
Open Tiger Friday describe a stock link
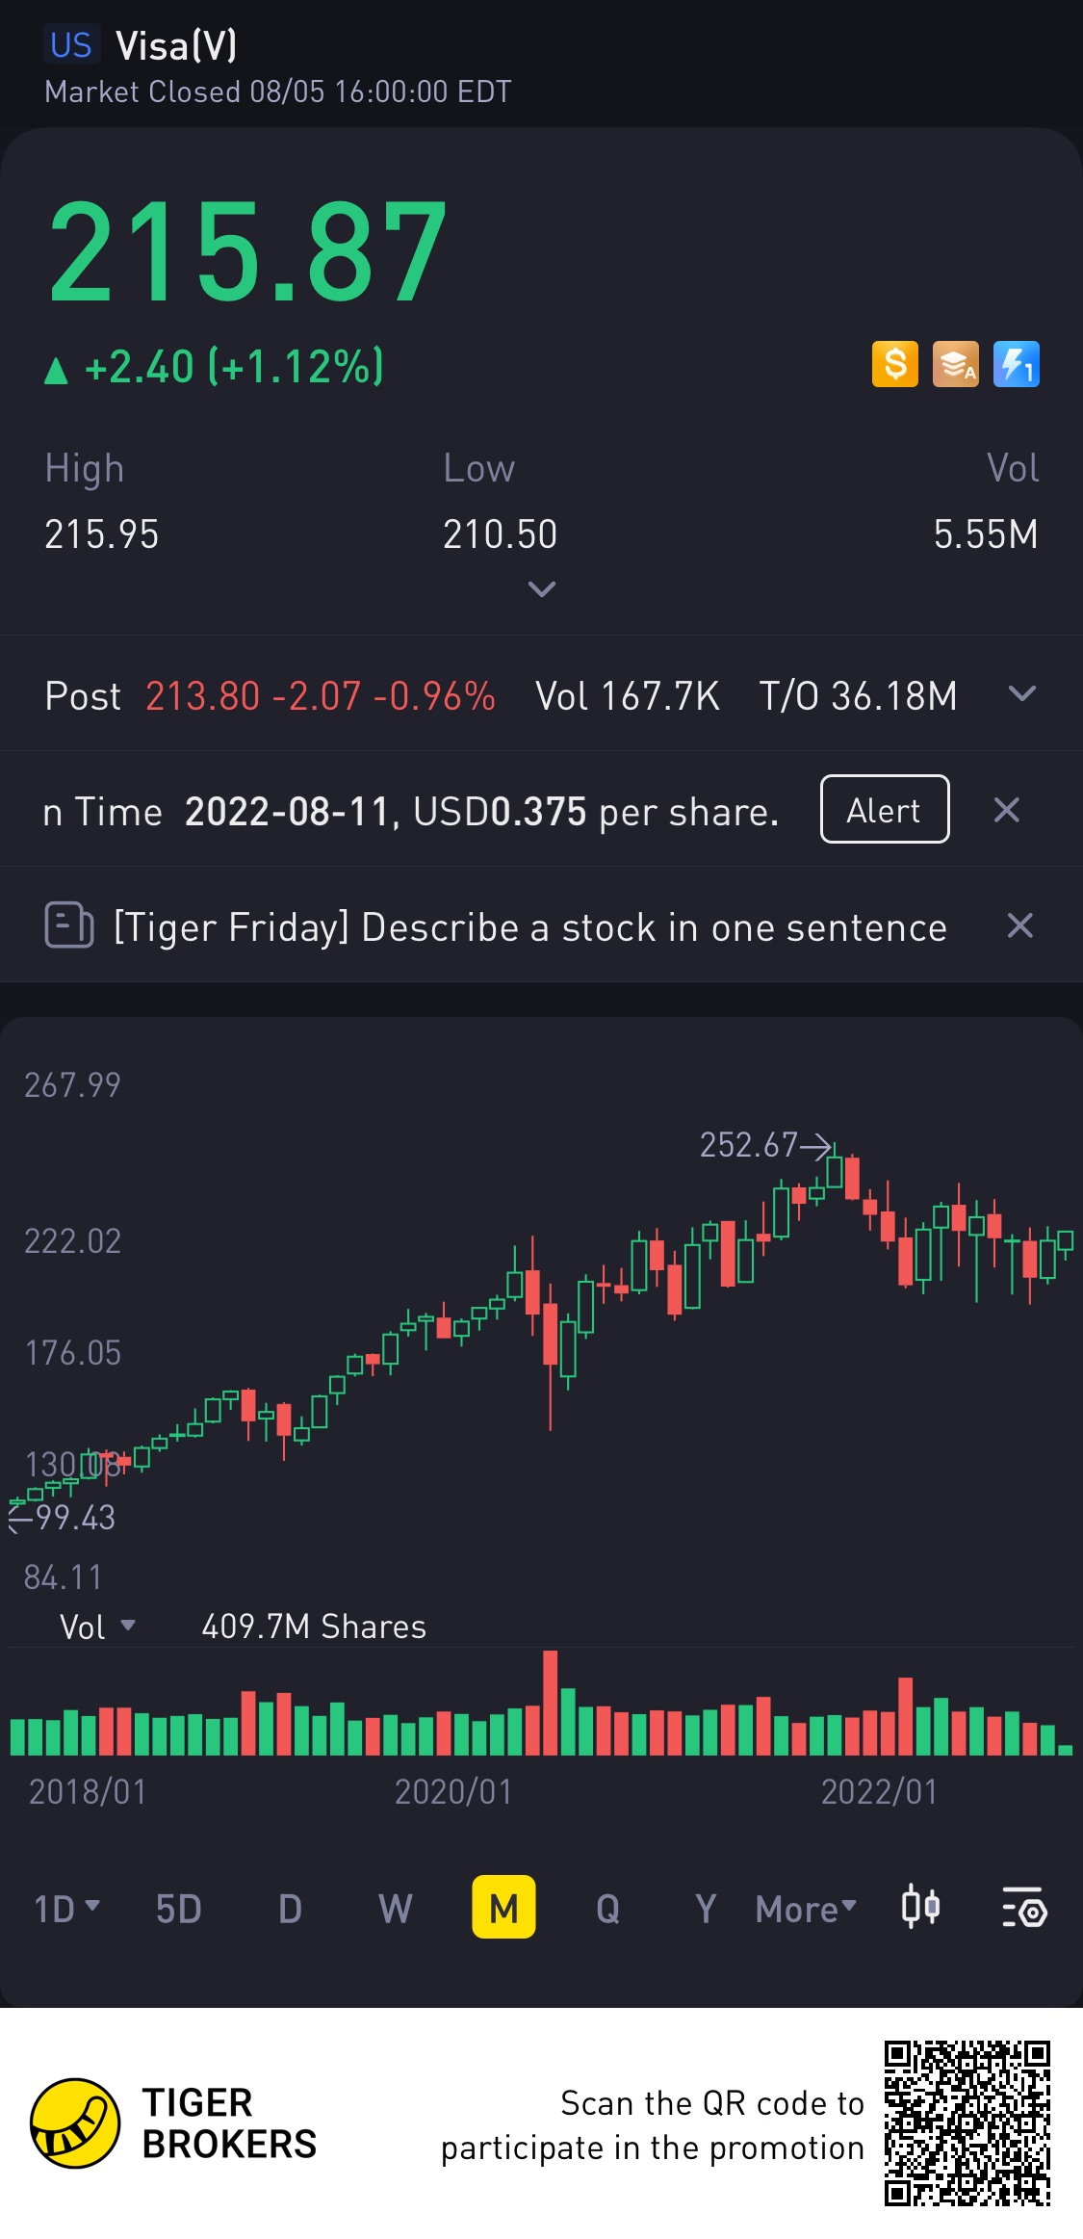(x=529, y=927)
